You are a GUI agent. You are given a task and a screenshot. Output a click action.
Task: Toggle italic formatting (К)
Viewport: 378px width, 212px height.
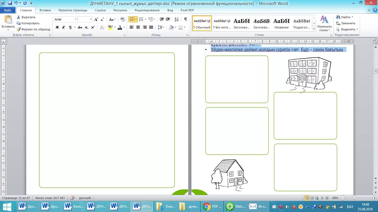point(63,27)
